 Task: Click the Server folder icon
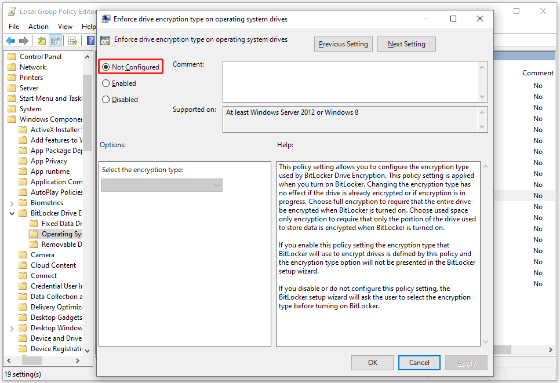tap(12, 88)
